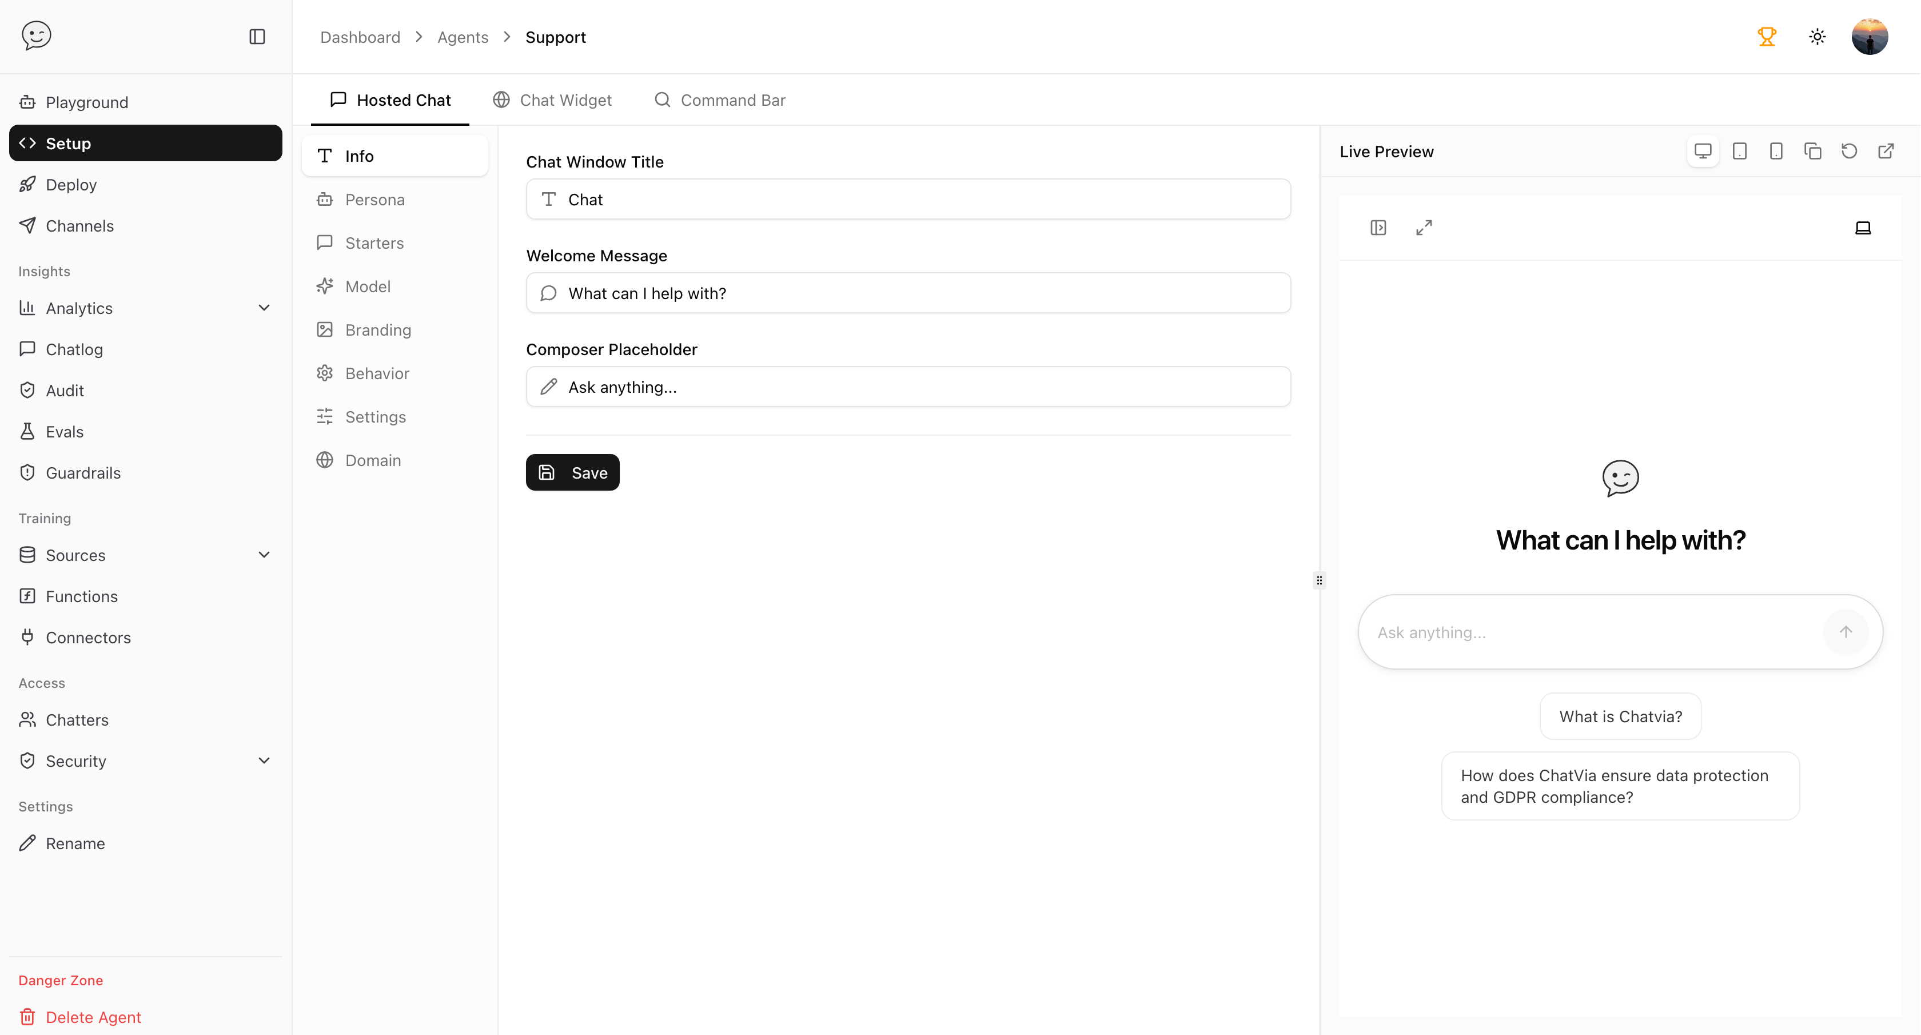1921x1035 pixels.
Task: Click Delete Agent in Danger Zone
Action: (145, 1017)
